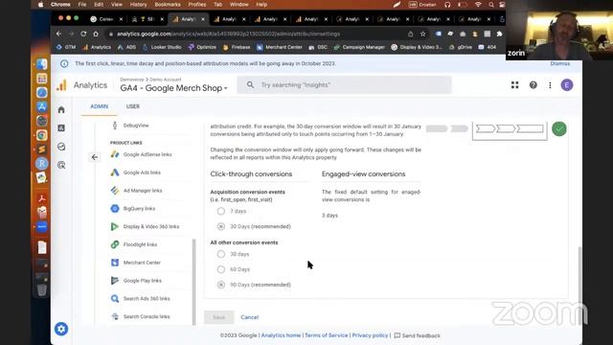The width and height of the screenshot is (613, 345).
Task: Open Finder in the Dock
Action: 42,64
